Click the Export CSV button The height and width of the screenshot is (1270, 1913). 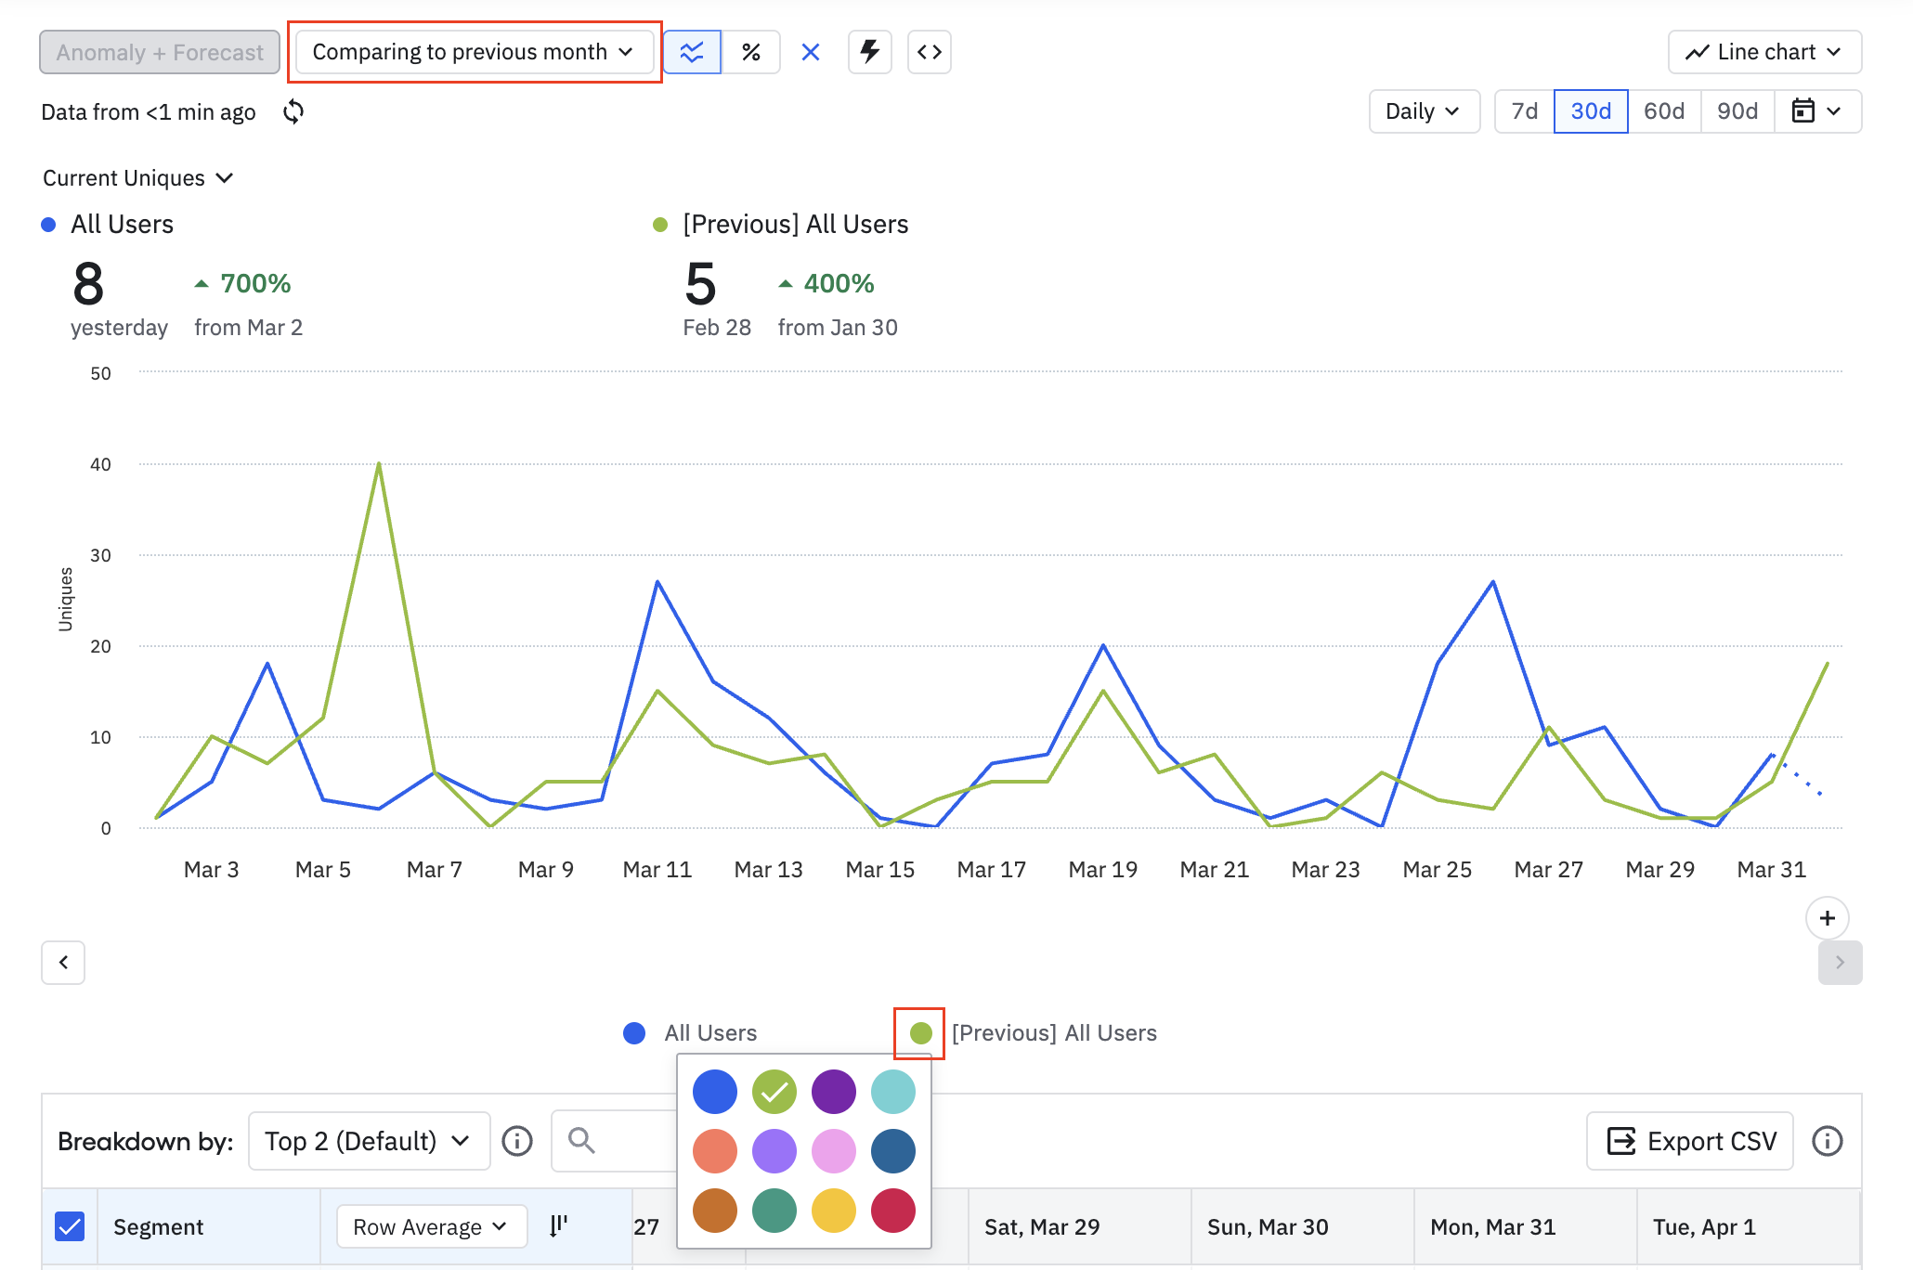point(1690,1141)
